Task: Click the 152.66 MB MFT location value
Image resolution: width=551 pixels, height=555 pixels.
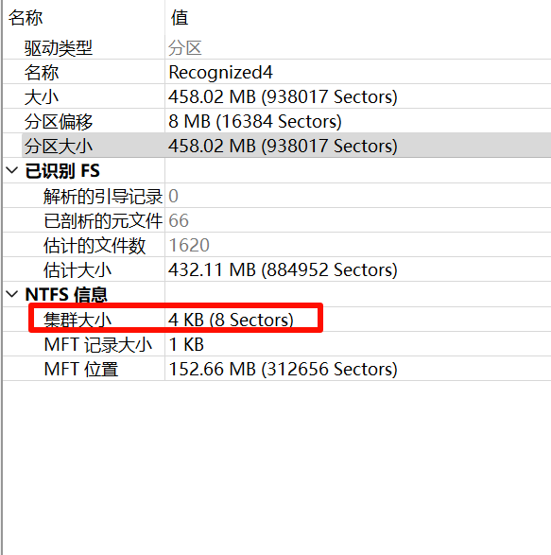Action: click(283, 369)
